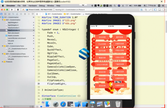Image resolution: width=167 pixels, height=108 pixels.
Task: Click the Xcode Run (play) button
Action: pyautogui.click(x=12, y=10)
